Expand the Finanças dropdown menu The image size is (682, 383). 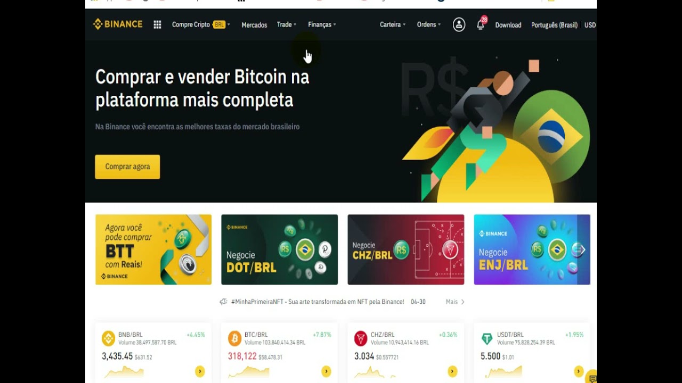(322, 24)
